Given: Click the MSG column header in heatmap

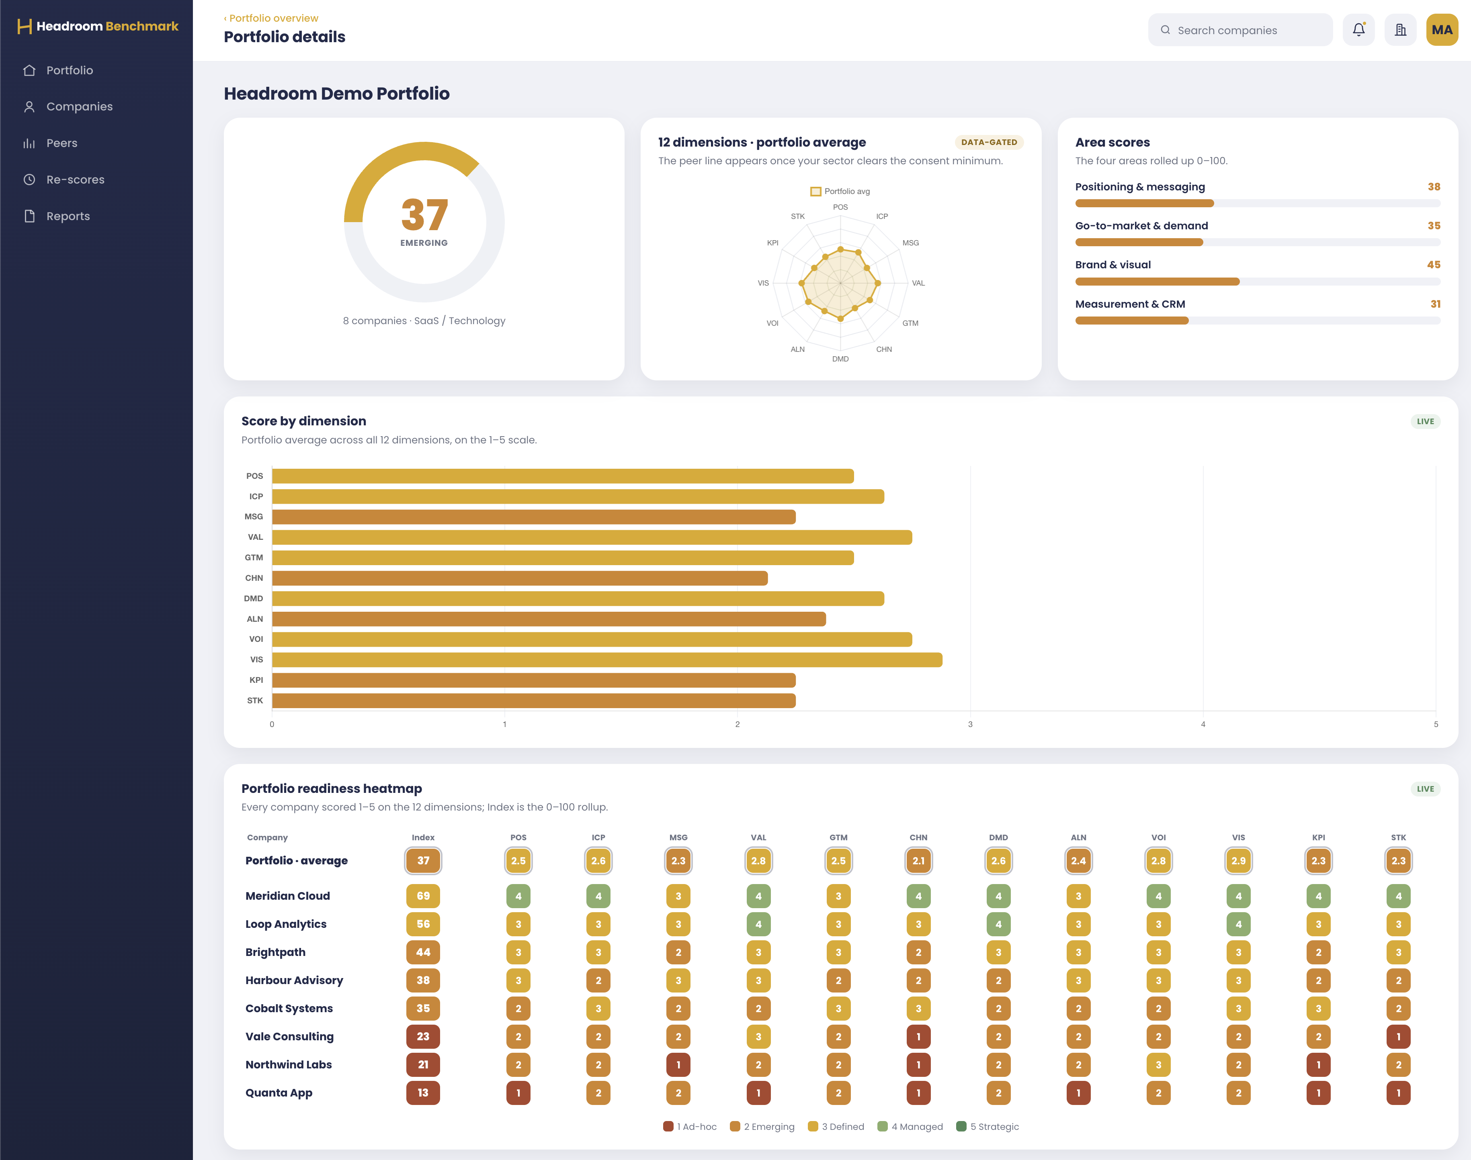Looking at the screenshot, I should point(678,838).
